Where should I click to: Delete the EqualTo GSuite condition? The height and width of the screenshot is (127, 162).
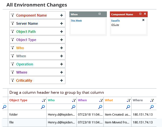(x=143, y=20)
